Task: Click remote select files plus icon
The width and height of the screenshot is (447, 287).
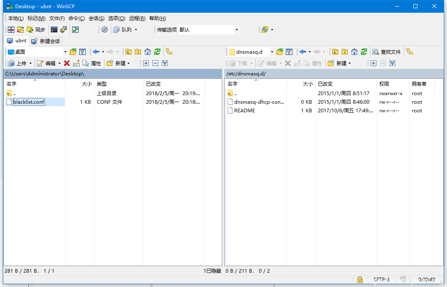Action: (374, 63)
